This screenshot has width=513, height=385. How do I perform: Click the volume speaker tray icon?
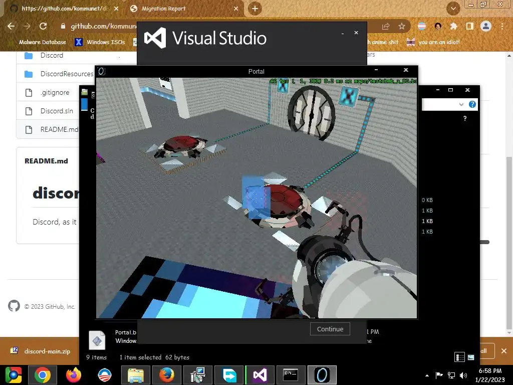[463, 375]
